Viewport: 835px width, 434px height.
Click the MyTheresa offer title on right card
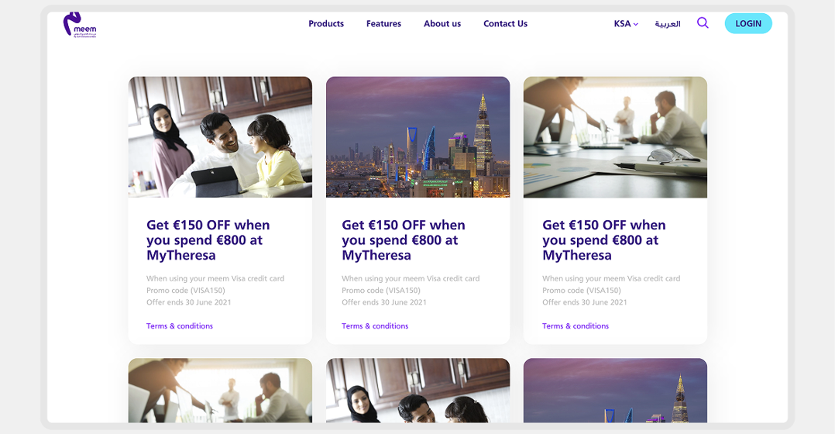[x=604, y=240]
